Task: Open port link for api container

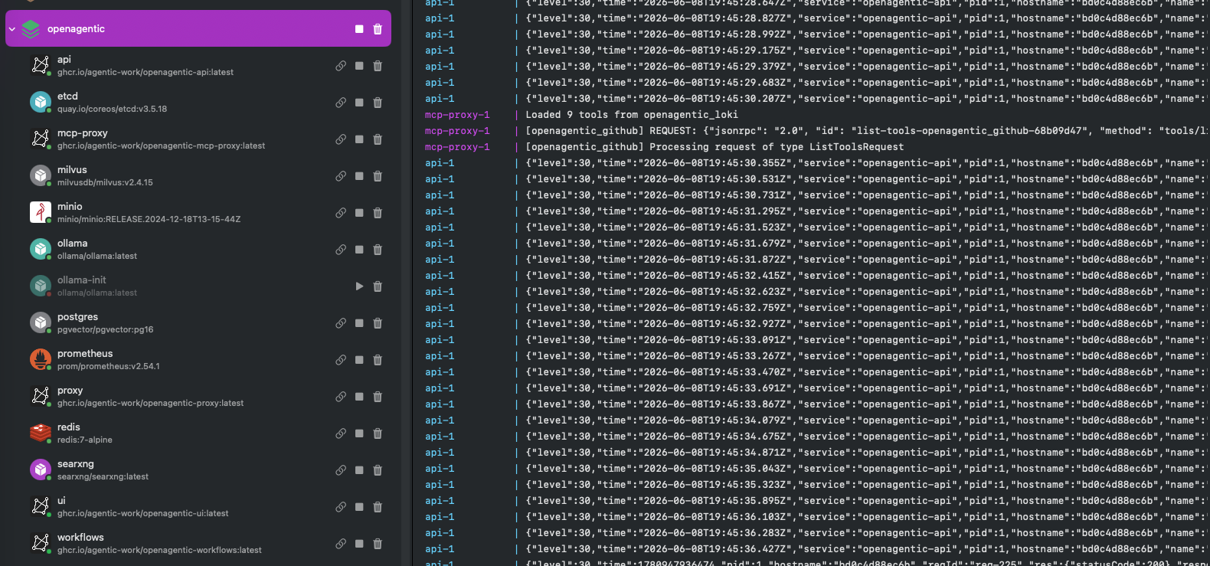Action: [x=341, y=66]
